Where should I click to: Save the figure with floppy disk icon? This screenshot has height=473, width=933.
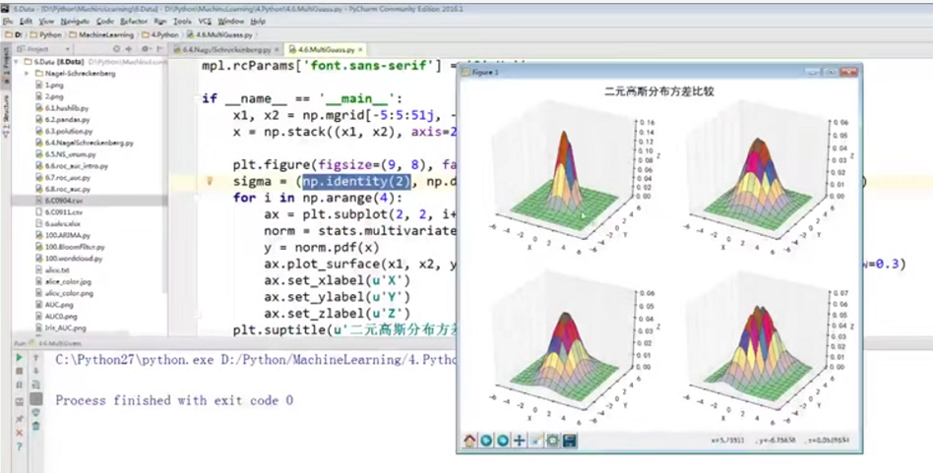pyautogui.click(x=570, y=441)
